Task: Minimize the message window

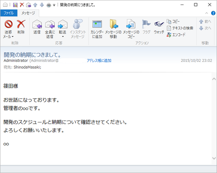Action: tap(182, 5)
